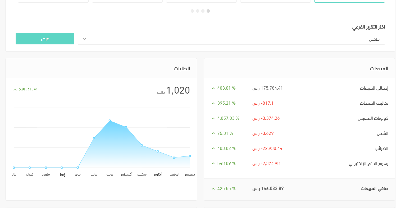Click the up arrow beside 395.15 % orders

click(x=15, y=90)
